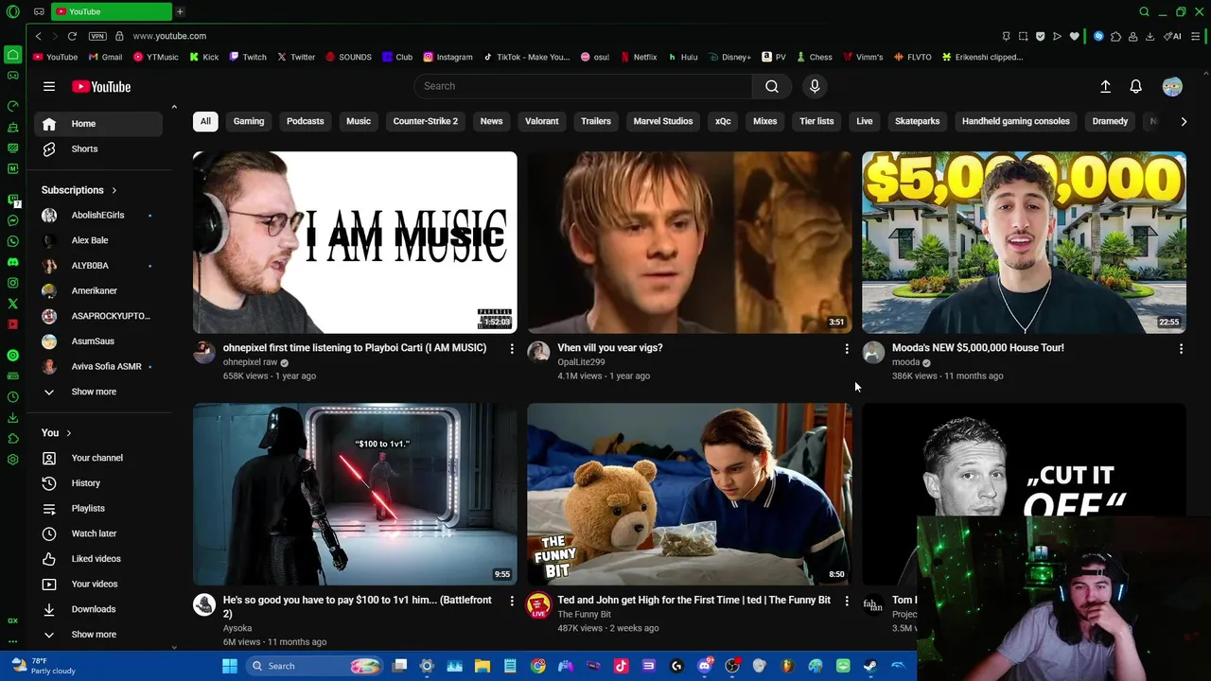Screen dimensions: 1211x681
Task: Click the YouTube search input field
Action: pos(583,86)
